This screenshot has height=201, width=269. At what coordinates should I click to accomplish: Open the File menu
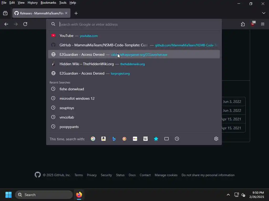pos(4,3)
